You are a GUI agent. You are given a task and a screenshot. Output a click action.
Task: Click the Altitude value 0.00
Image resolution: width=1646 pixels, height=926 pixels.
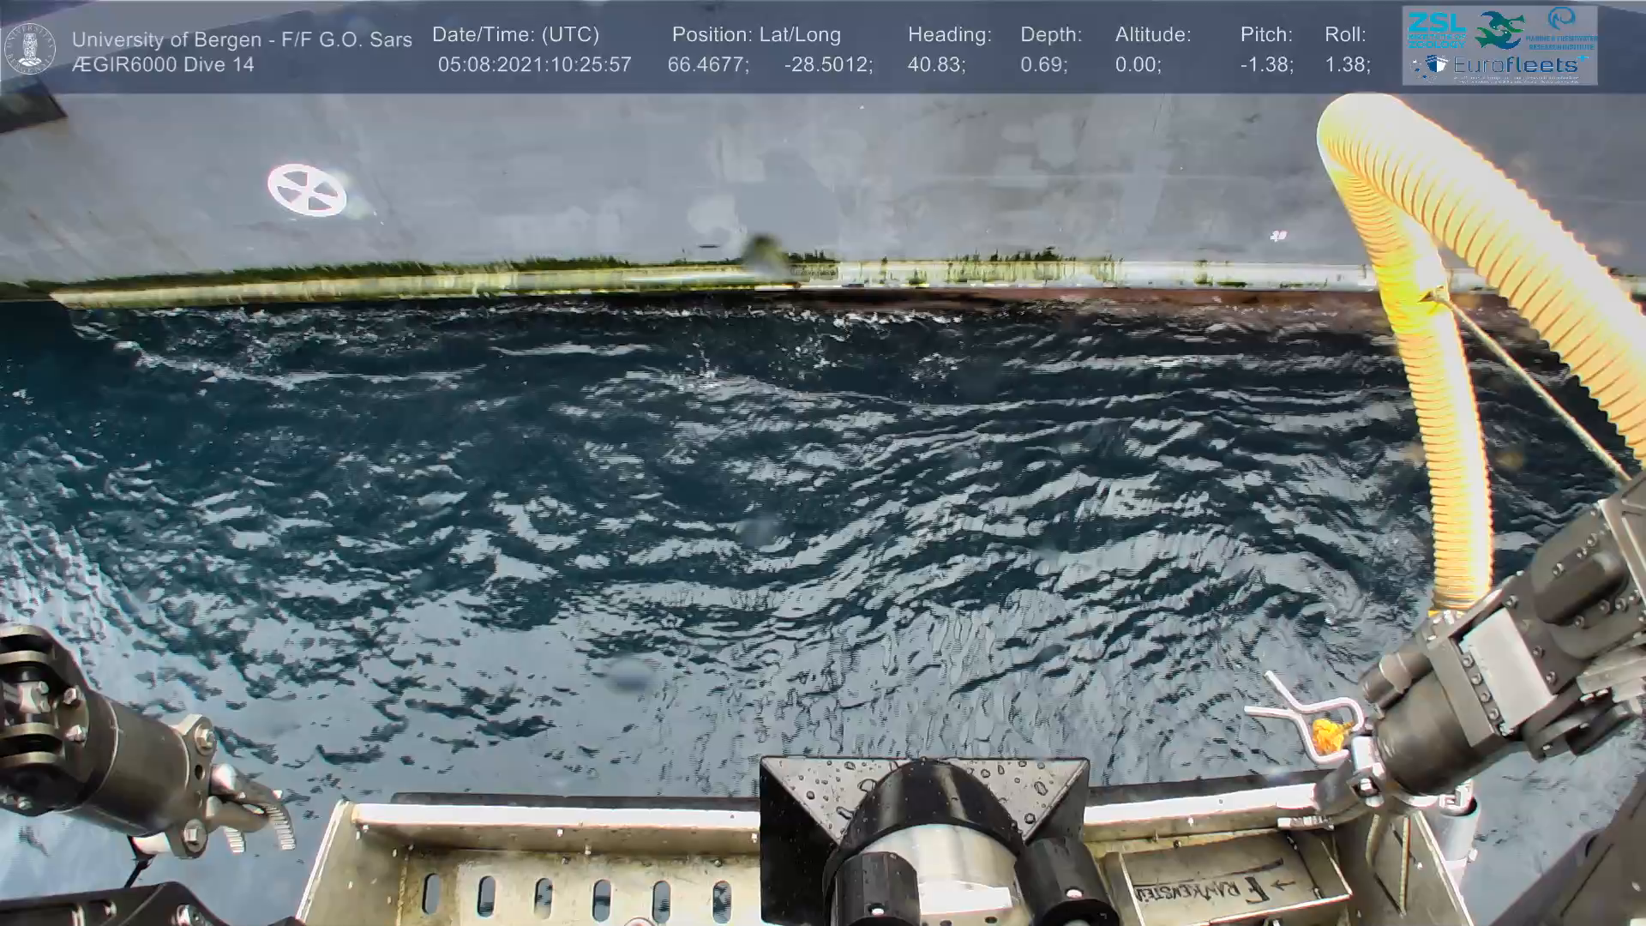click(x=1138, y=65)
